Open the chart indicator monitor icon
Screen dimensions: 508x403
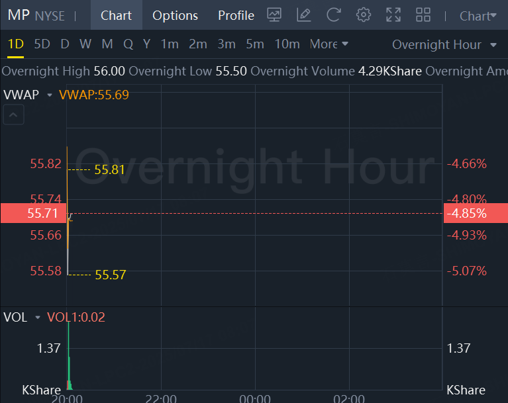pos(274,15)
